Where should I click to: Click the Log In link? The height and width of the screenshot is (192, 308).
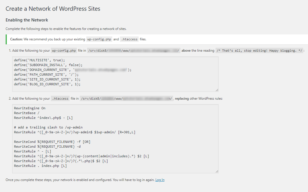[160, 180]
